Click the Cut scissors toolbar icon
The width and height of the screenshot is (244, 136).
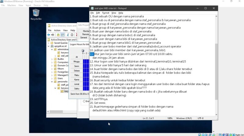click(68, 35)
